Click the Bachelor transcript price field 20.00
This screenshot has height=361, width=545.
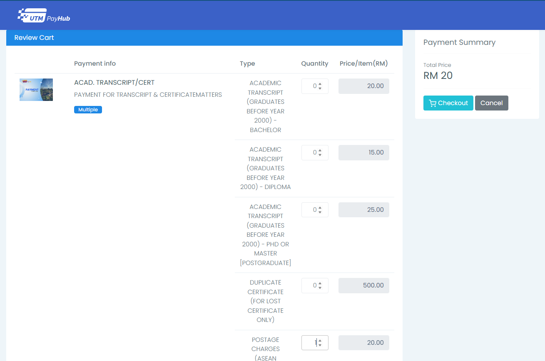pos(363,86)
